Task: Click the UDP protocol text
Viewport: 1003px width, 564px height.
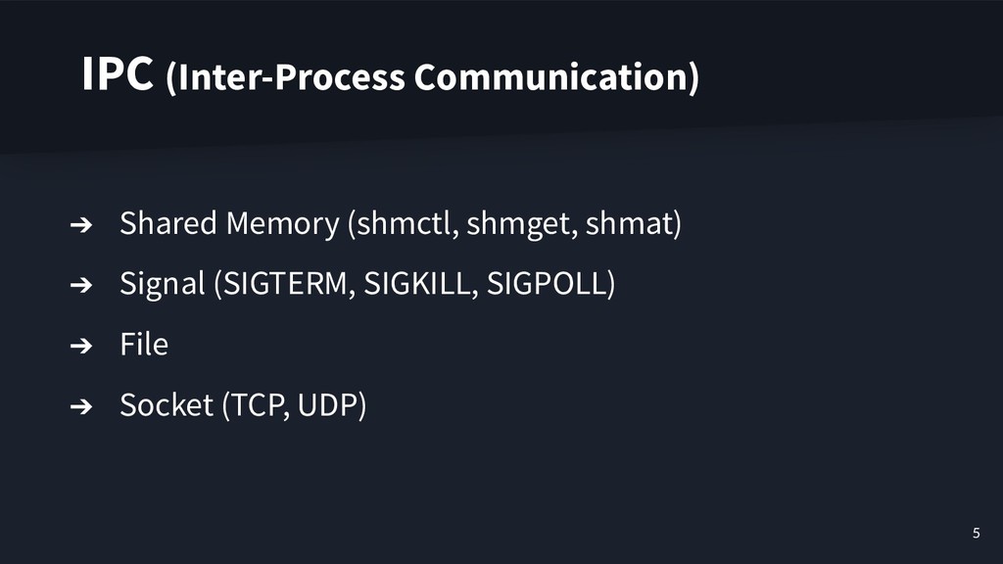Action: [327, 404]
